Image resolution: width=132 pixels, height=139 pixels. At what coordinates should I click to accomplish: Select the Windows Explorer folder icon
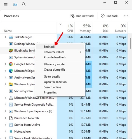[11, 84]
